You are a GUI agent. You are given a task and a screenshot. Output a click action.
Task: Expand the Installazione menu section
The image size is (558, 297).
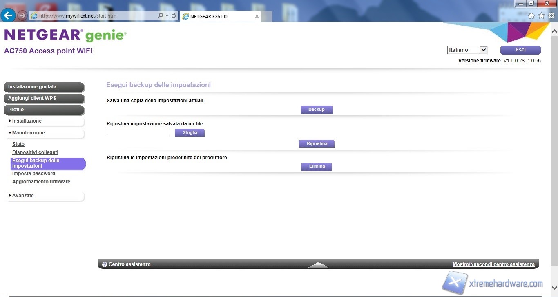(x=27, y=121)
